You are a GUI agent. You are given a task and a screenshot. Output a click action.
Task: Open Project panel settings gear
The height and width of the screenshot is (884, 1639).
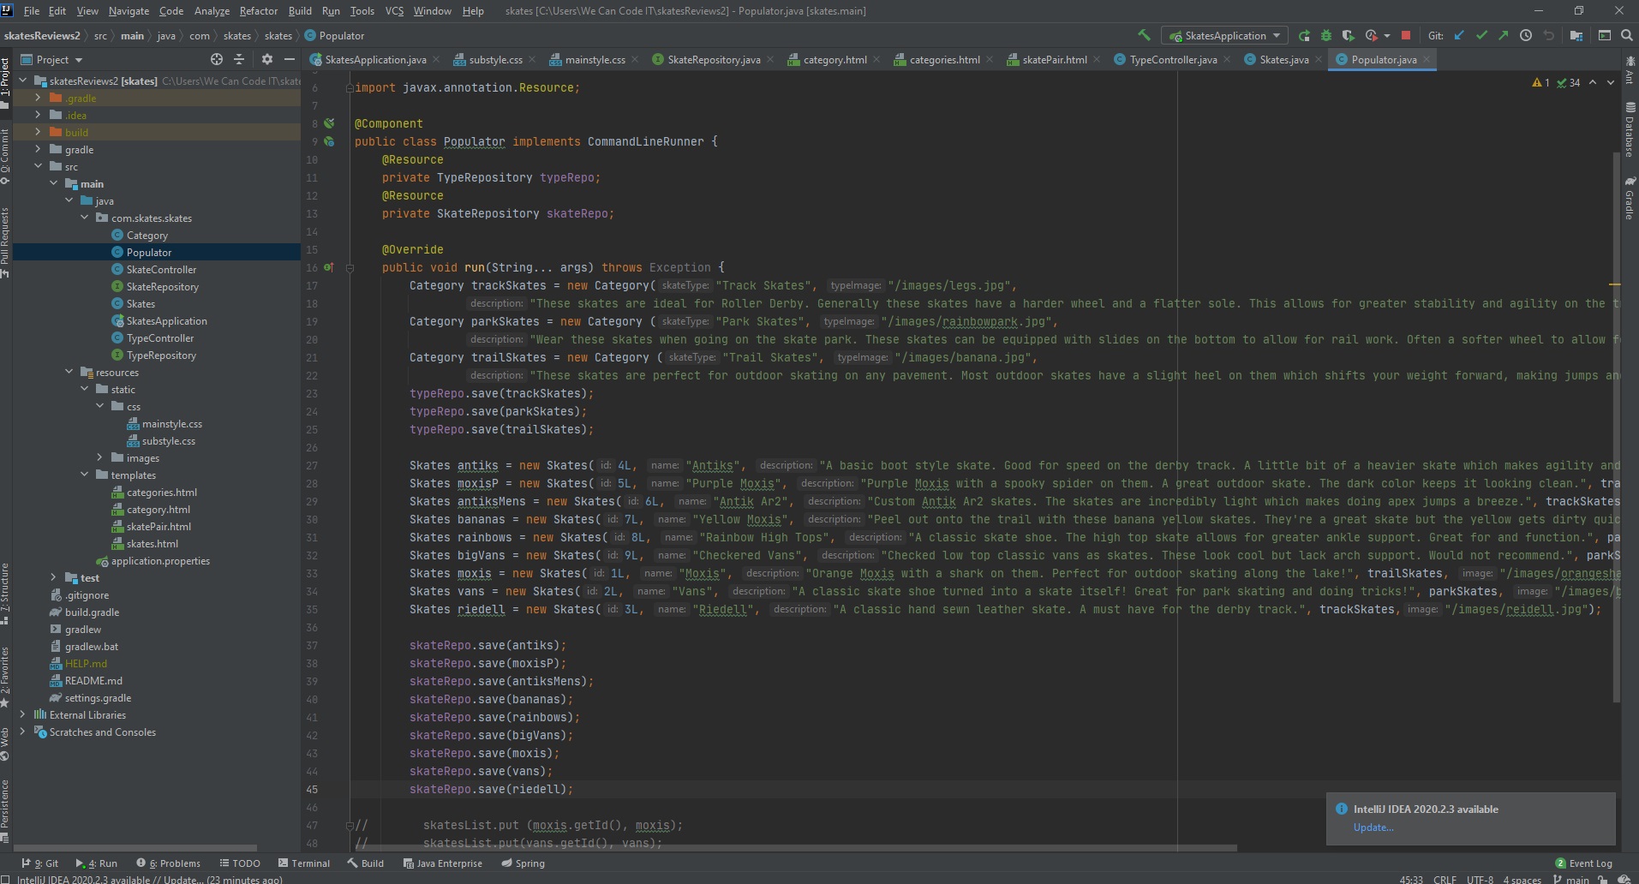pyautogui.click(x=267, y=59)
